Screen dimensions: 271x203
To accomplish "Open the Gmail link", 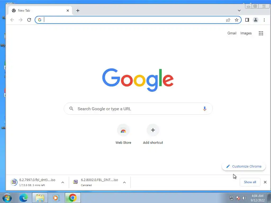I will (x=232, y=33).
